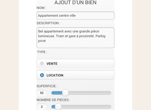This screenshot has width=151, height=110.
Task: Click the "AJOUT D'UN BIEN" heading
Action: pyautogui.click(x=75, y=3)
